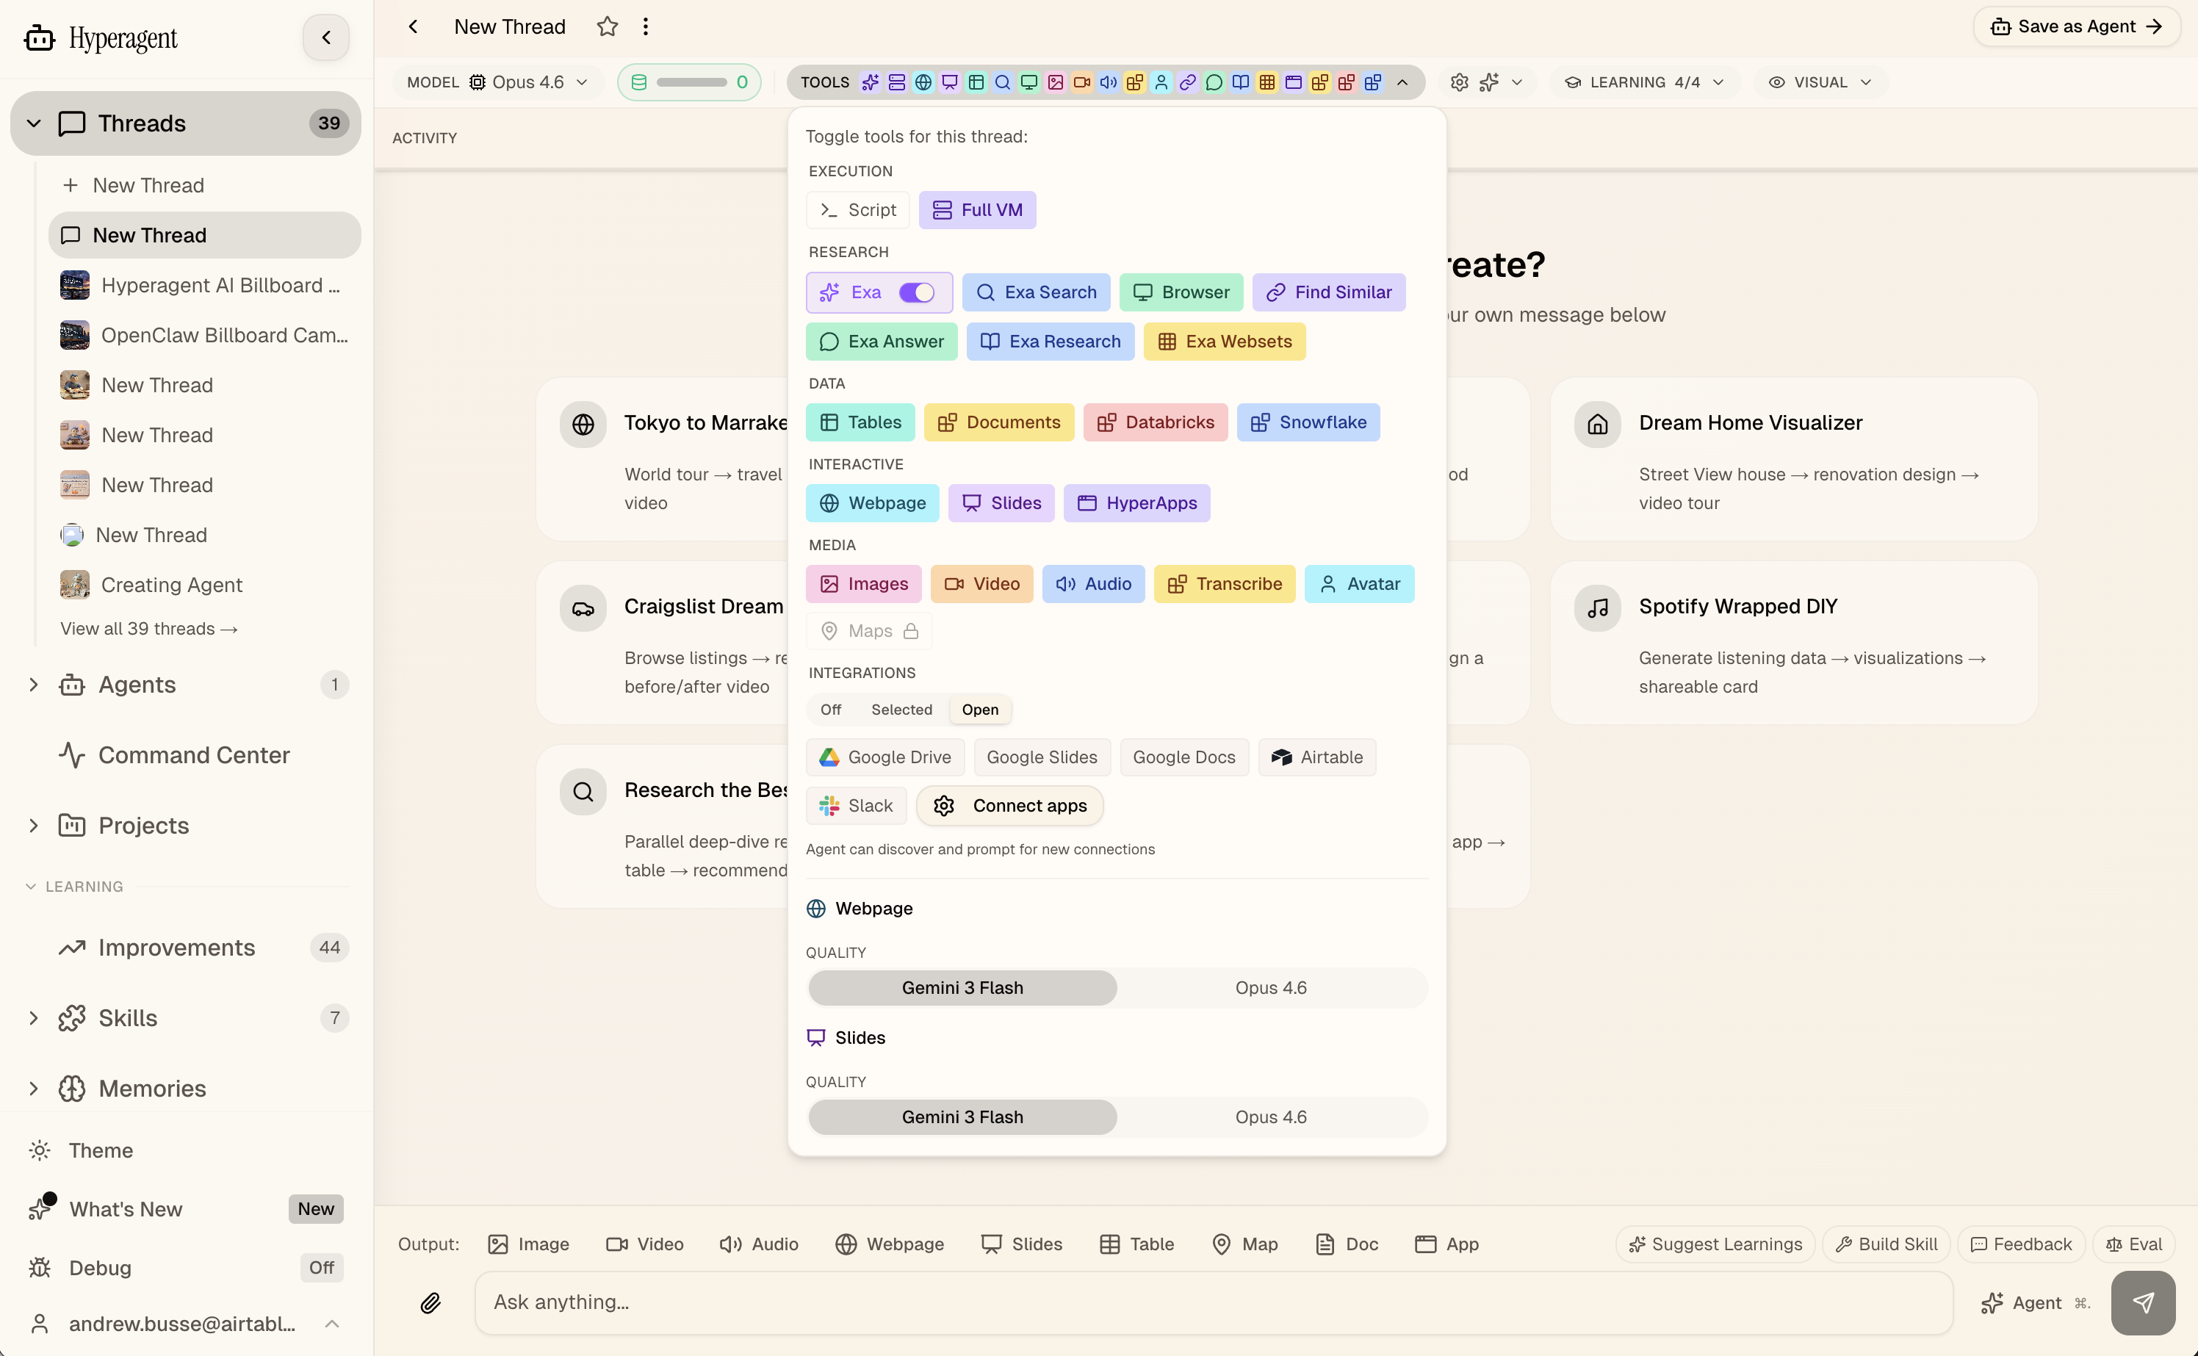Click the Webpage globe output icon
Screen dimensions: 2198x1356
(846, 1244)
